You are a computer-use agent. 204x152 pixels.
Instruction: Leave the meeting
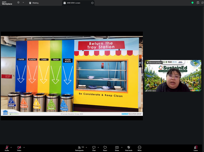point(195,148)
